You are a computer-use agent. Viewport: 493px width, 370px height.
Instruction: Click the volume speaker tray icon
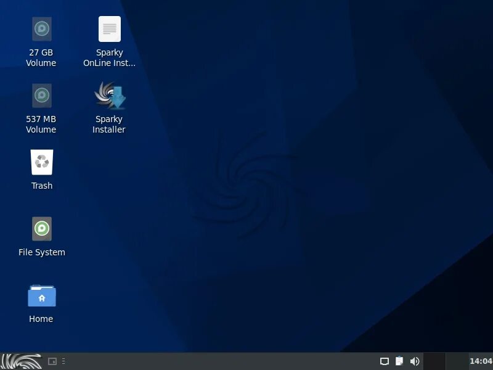(x=415, y=361)
